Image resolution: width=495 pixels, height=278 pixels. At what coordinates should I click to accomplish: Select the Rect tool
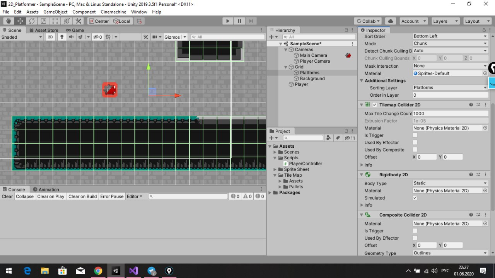coord(55,21)
